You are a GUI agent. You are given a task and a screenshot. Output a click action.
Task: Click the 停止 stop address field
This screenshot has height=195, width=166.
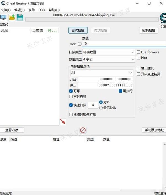tap(105, 85)
